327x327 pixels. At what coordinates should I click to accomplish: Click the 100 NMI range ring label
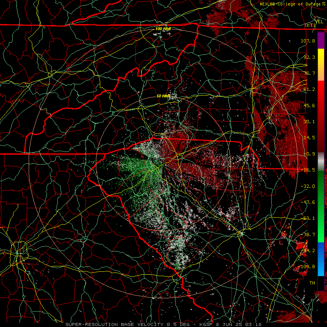pos(163,29)
